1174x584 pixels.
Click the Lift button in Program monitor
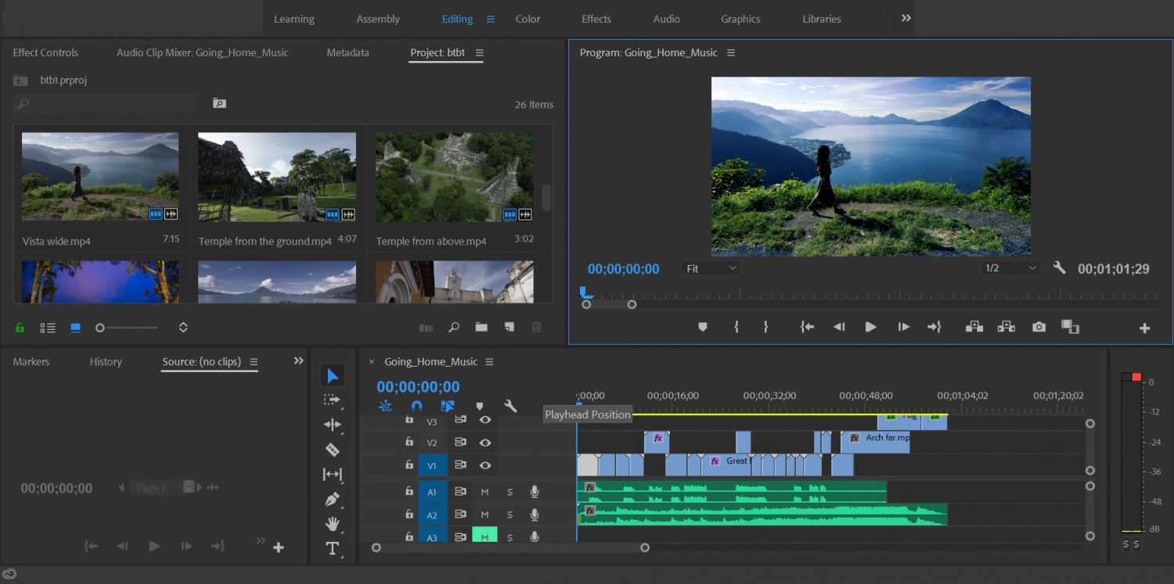click(974, 327)
